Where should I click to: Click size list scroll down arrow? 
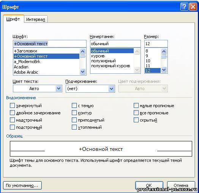pyautogui.click(x=164, y=70)
